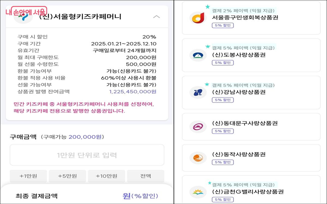Select (신)도봉사랑상품권 title text
The image size is (327, 204).
point(239,55)
